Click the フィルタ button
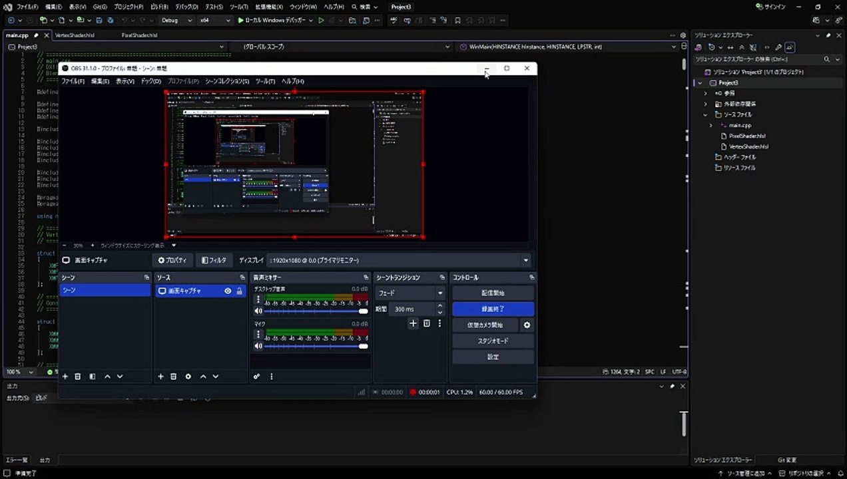 [214, 260]
